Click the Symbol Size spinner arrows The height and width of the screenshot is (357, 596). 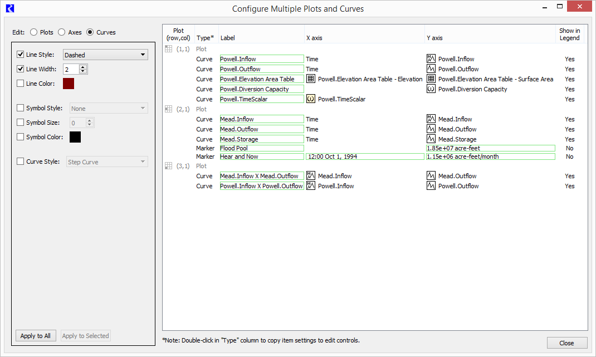90,123
